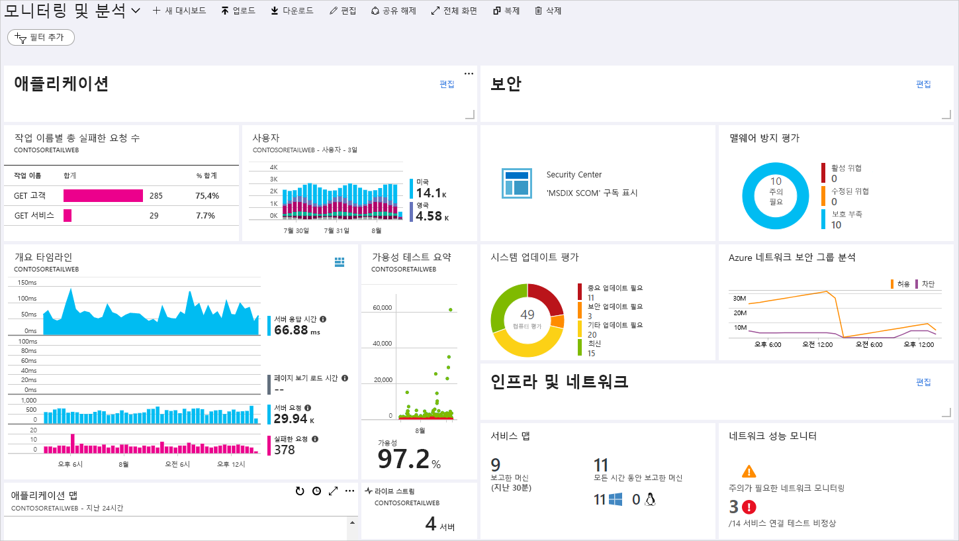Click the 수정된 위협 legend entry
Viewport: 959px width, 541px height.
pos(846,196)
